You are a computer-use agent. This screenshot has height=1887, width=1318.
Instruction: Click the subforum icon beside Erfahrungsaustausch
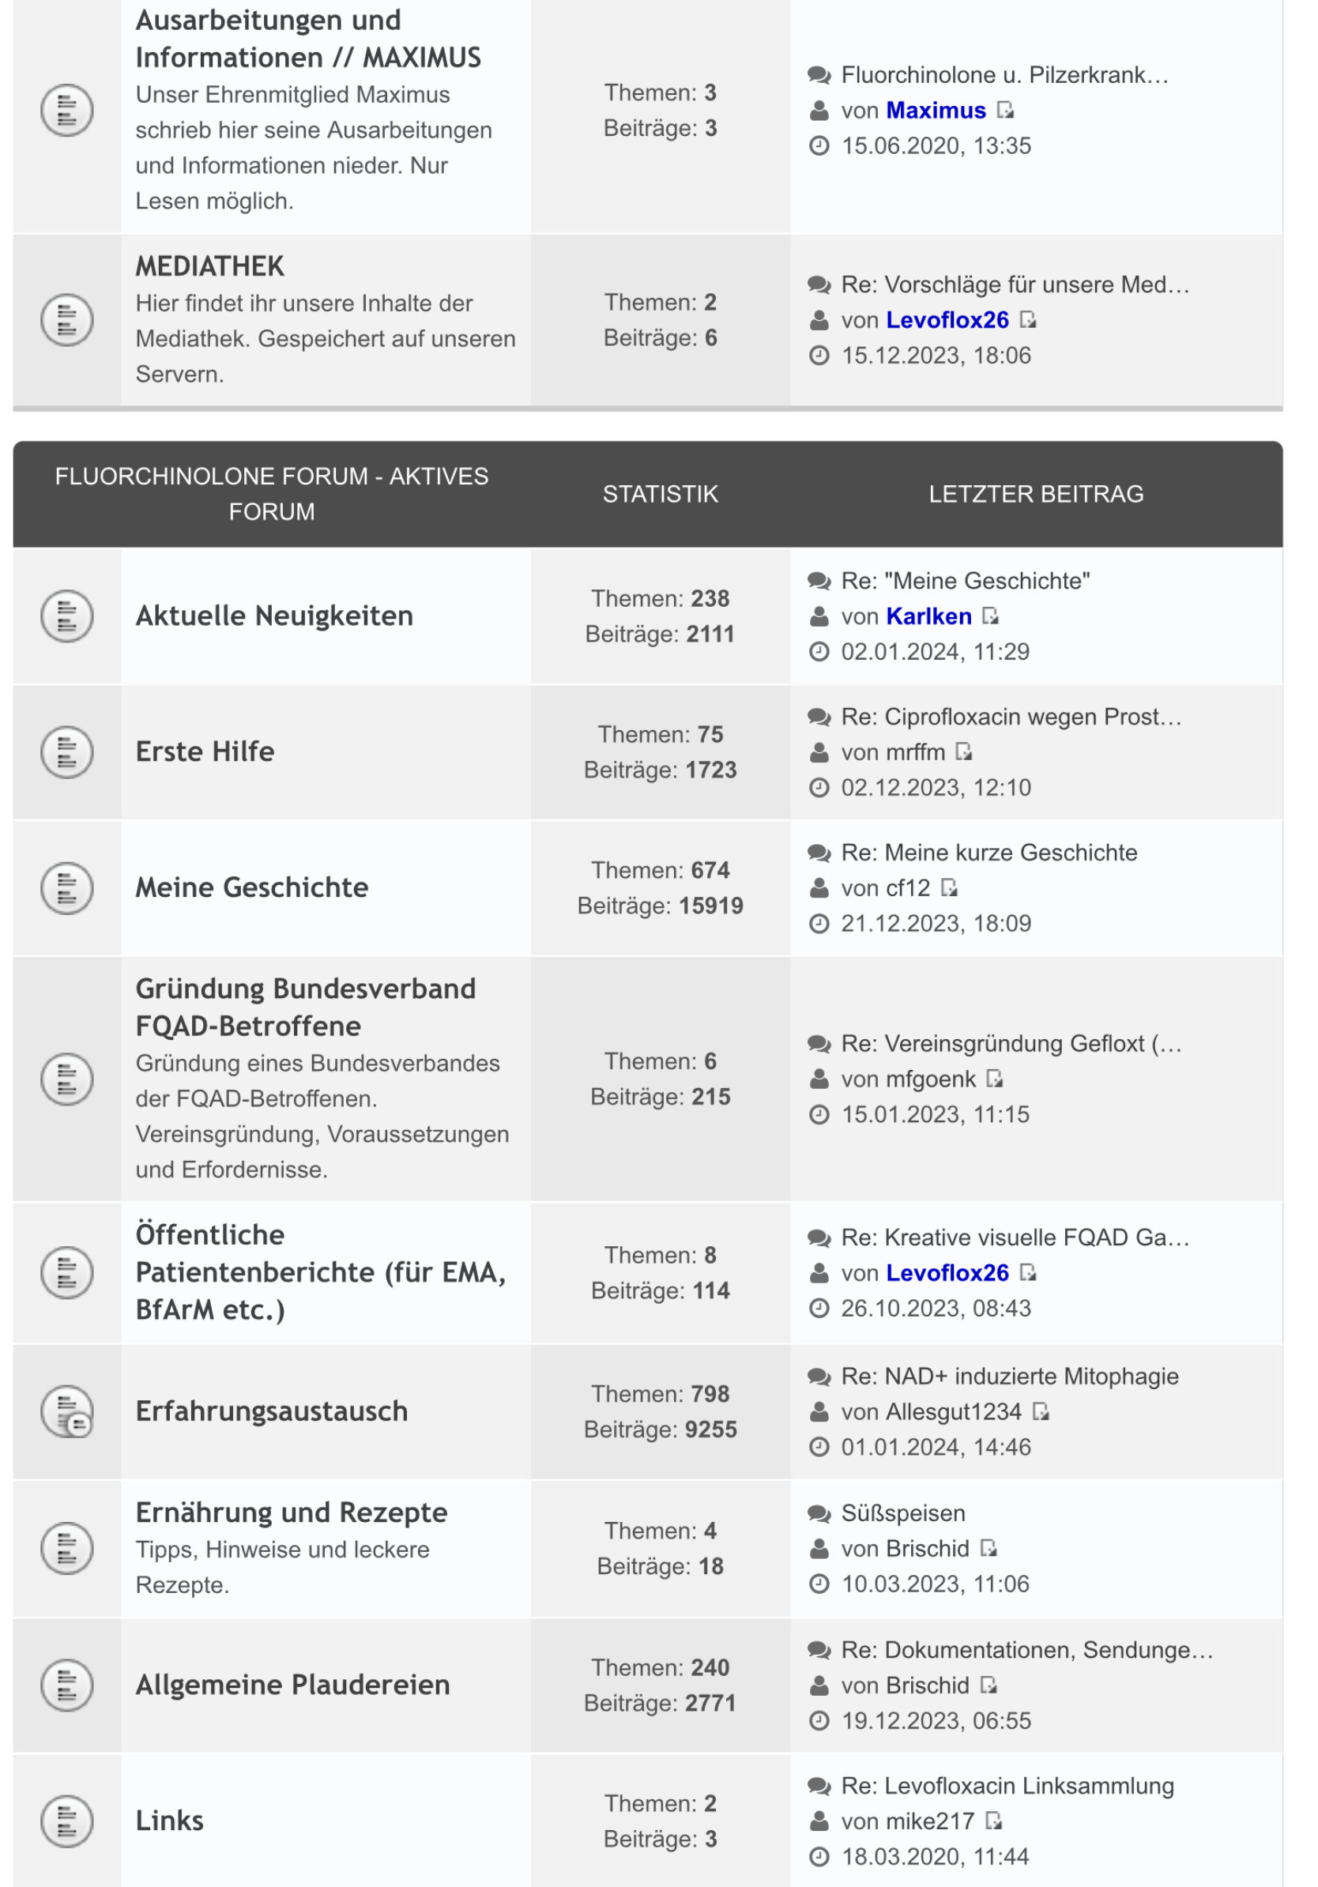(66, 1411)
